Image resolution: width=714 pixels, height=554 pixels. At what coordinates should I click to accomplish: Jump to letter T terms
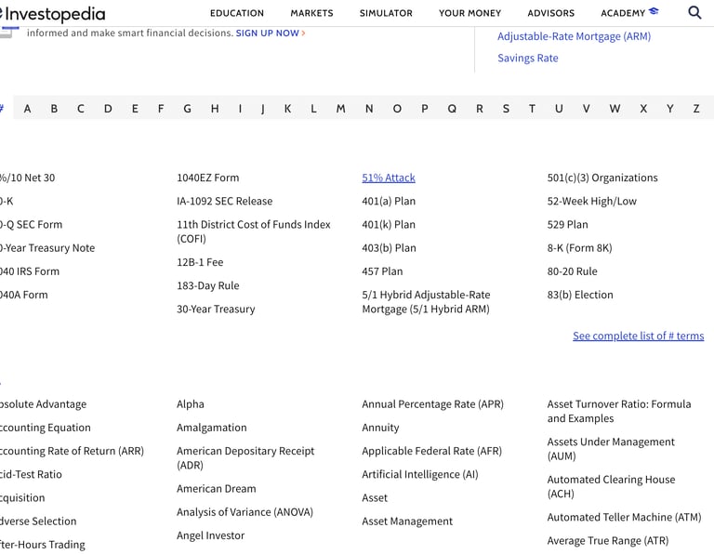pyautogui.click(x=532, y=109)
